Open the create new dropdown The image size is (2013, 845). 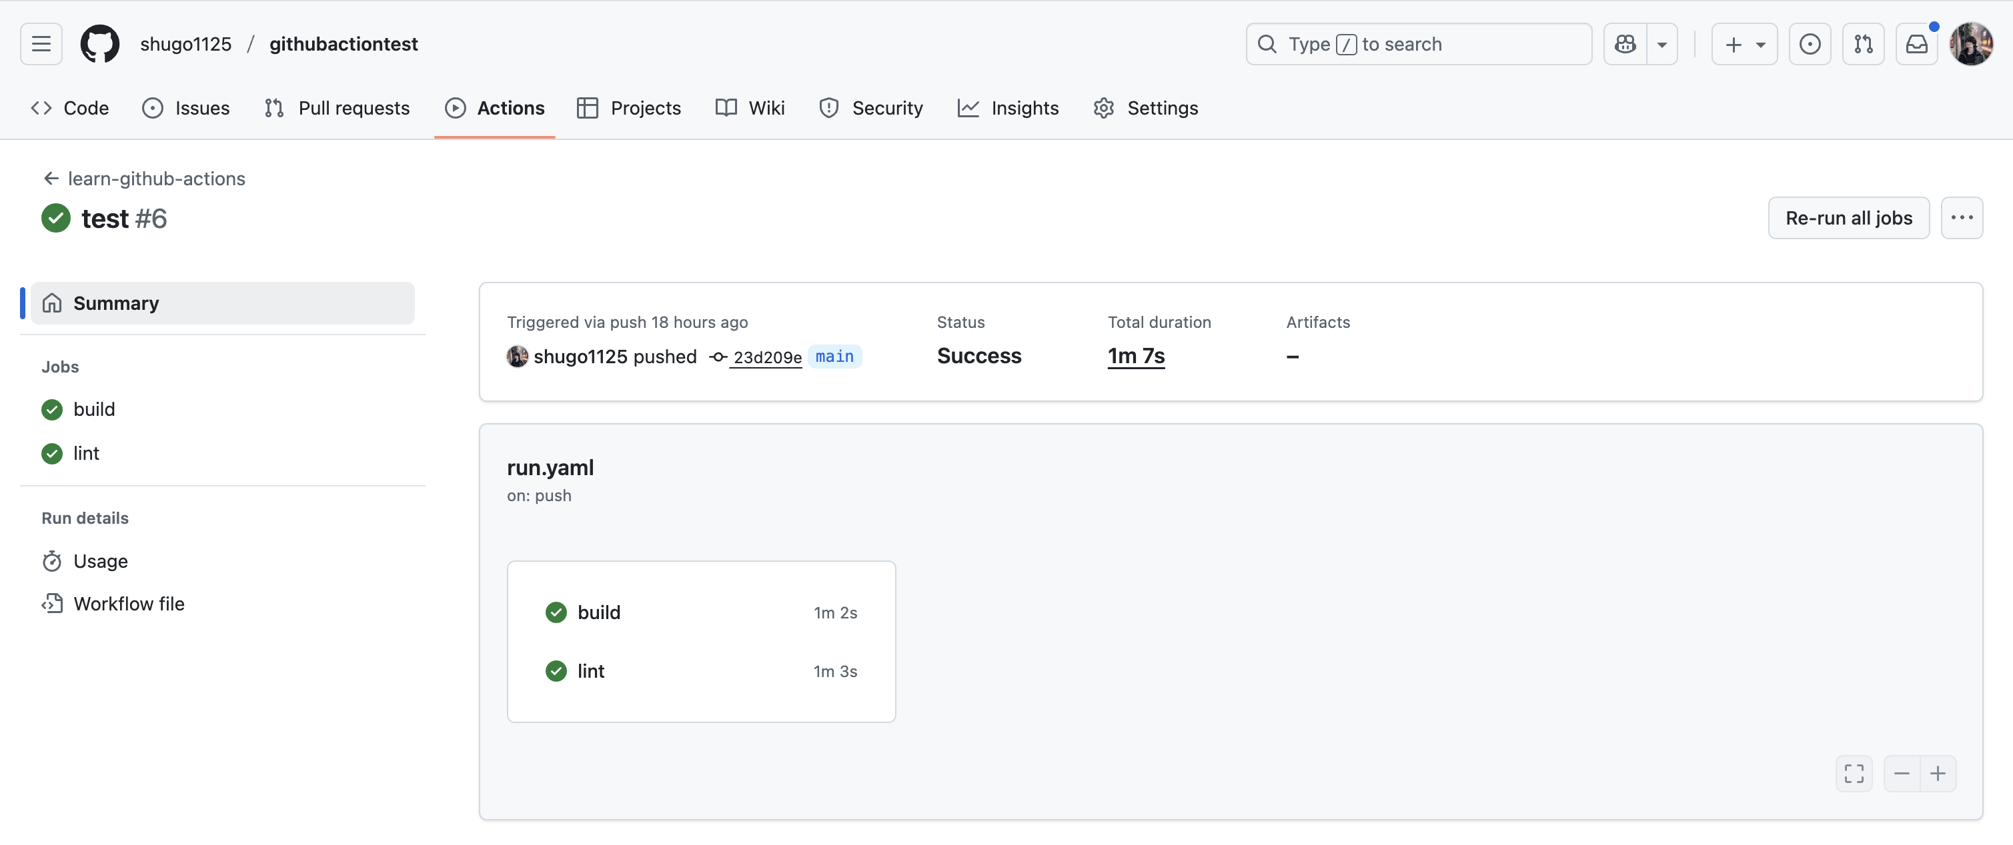pyautogui.click(x=1744, y=44)
